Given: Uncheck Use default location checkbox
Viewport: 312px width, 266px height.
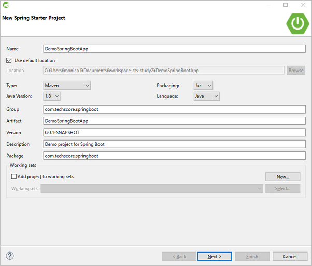Looking at the screenshot, I should 9,60.
